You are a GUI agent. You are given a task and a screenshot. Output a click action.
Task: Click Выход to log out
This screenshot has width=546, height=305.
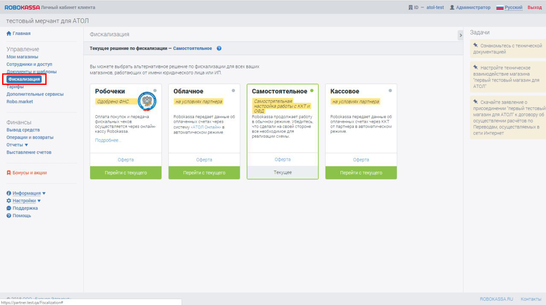pyautogui.click(x=534, y=8)
